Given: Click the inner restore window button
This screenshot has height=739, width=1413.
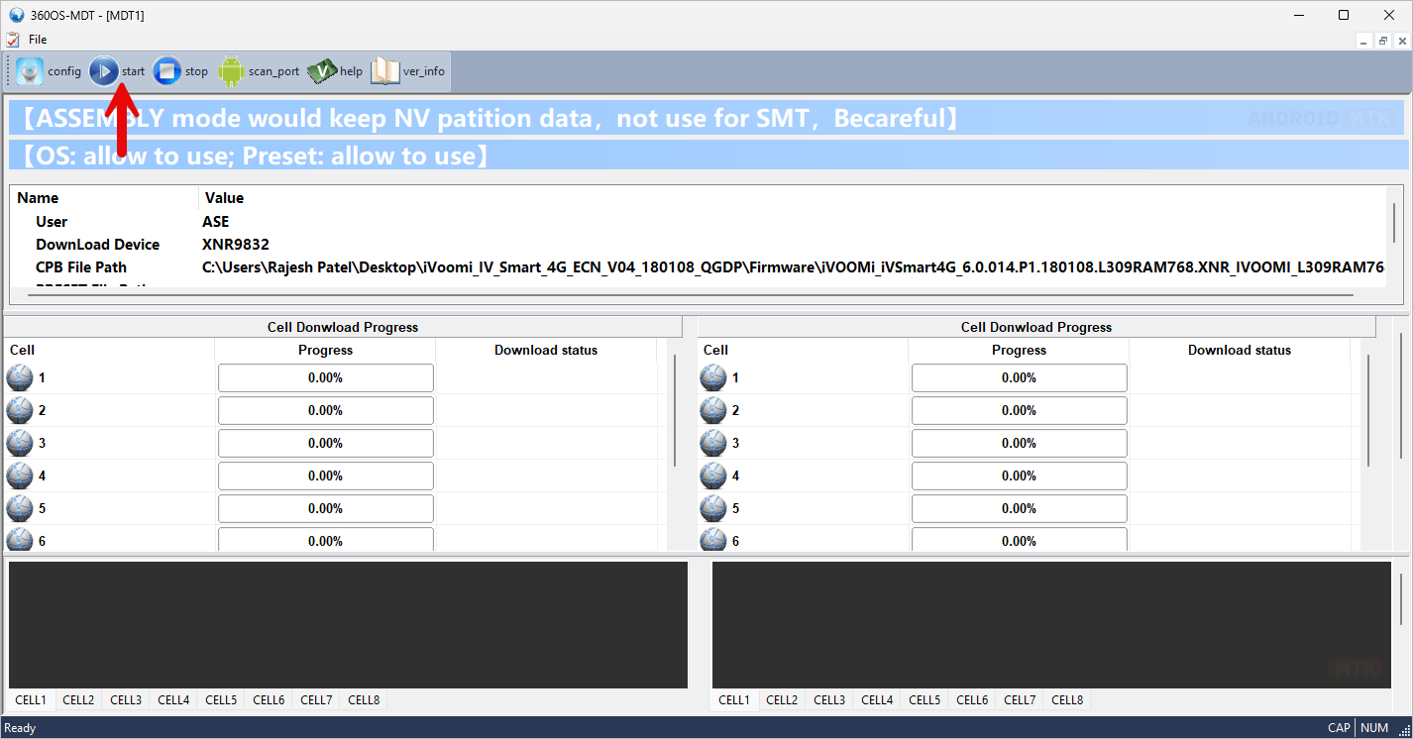Looking at the screenshot, I should pos(1383,41).
